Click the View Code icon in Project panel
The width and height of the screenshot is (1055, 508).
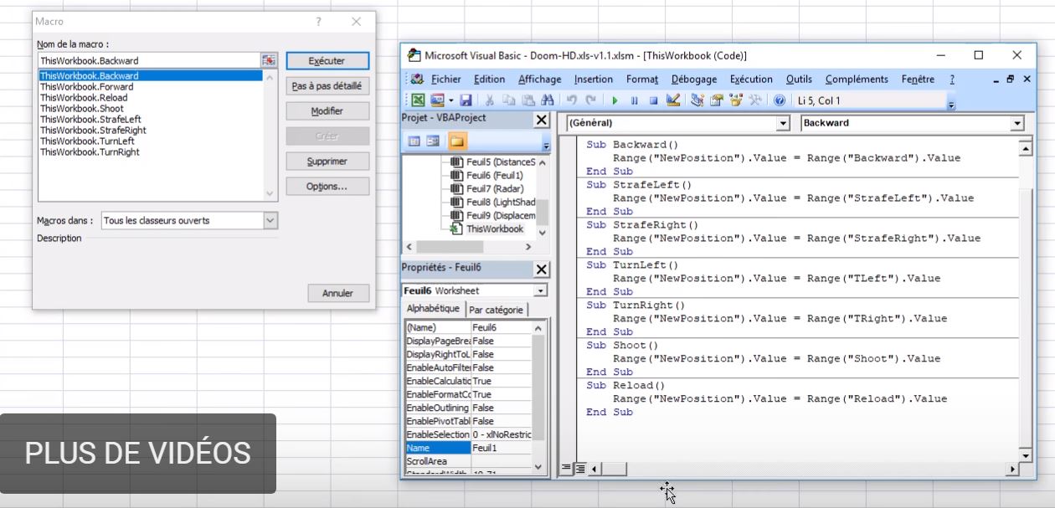(414, 141)
